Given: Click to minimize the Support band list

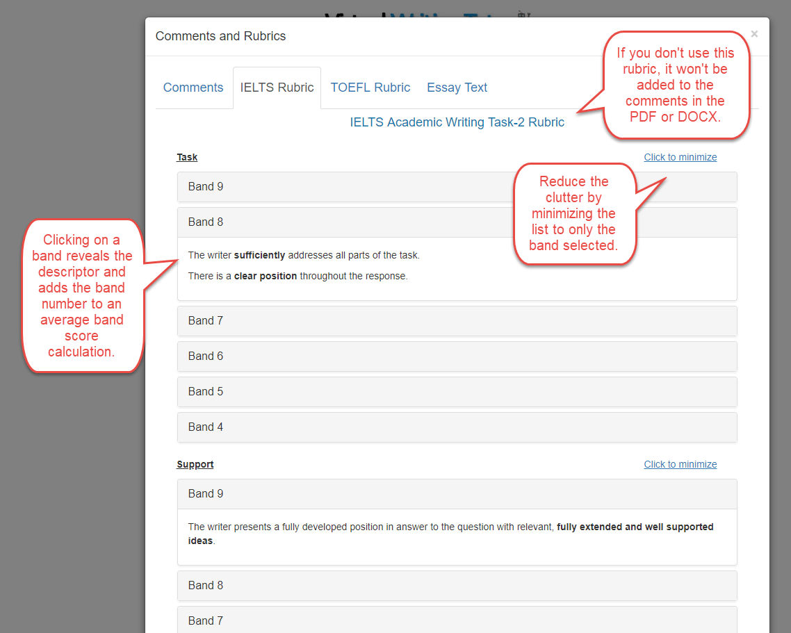Looking at the screenshot, I should [x=680, y=464].
